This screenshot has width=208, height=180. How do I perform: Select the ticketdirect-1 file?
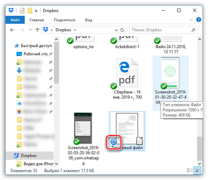(127, 47)
